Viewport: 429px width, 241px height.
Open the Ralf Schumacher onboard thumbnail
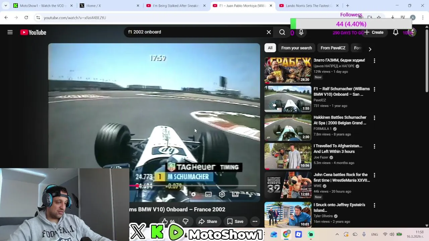tap(288, 99)
